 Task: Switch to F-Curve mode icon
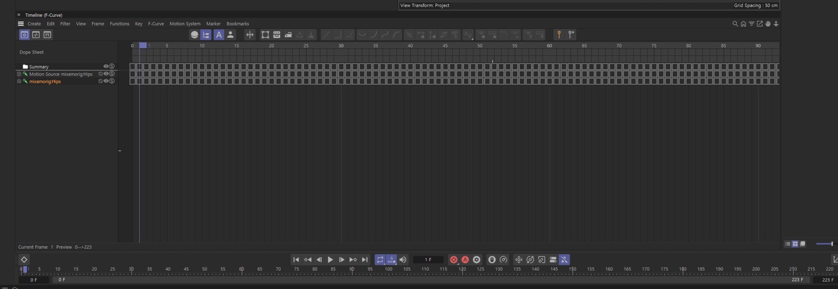point(36,35)
